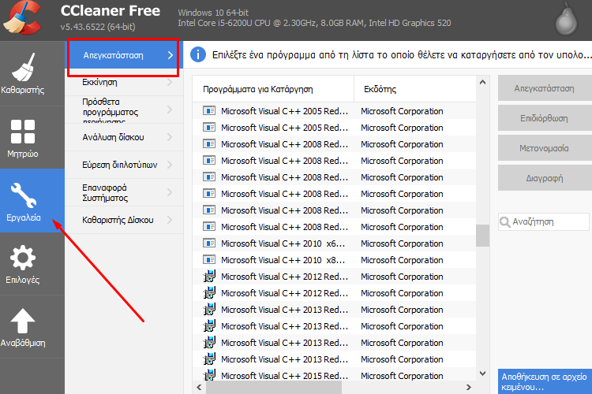This screenshot has width=592, height=394.
Task: Click the horizontal scrollbar right arrow
Action: (469, 387)
